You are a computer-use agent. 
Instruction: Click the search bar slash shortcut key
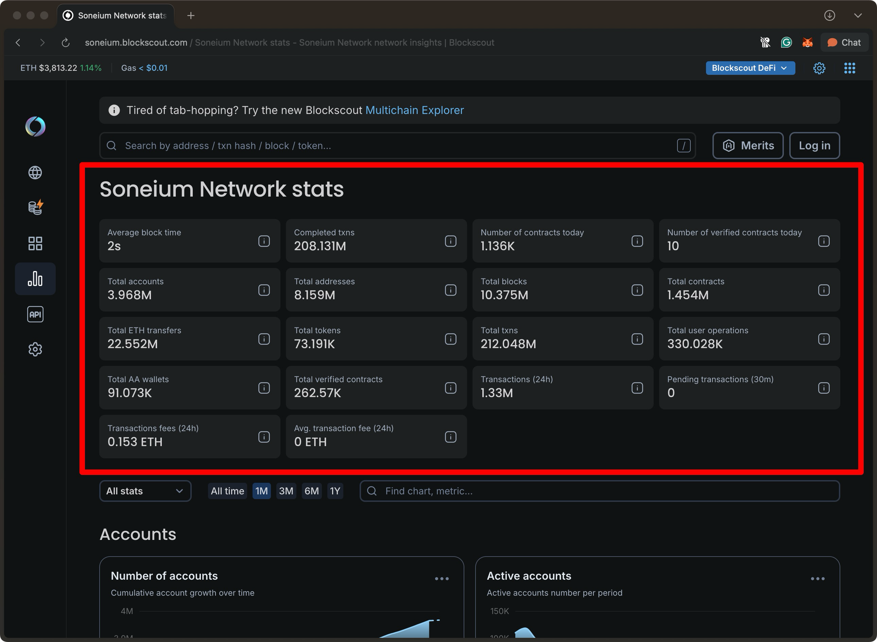coord(684,146)
